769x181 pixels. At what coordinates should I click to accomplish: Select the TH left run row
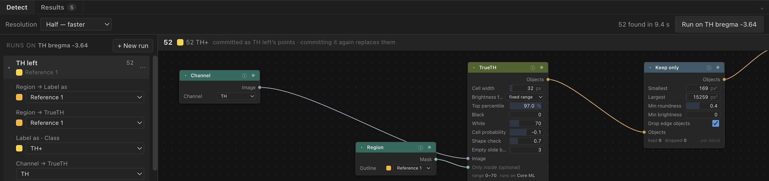click(x=76, y=67)
